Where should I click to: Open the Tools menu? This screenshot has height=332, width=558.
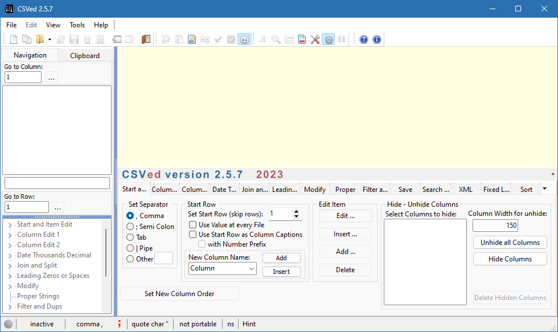tap(77, 25)
